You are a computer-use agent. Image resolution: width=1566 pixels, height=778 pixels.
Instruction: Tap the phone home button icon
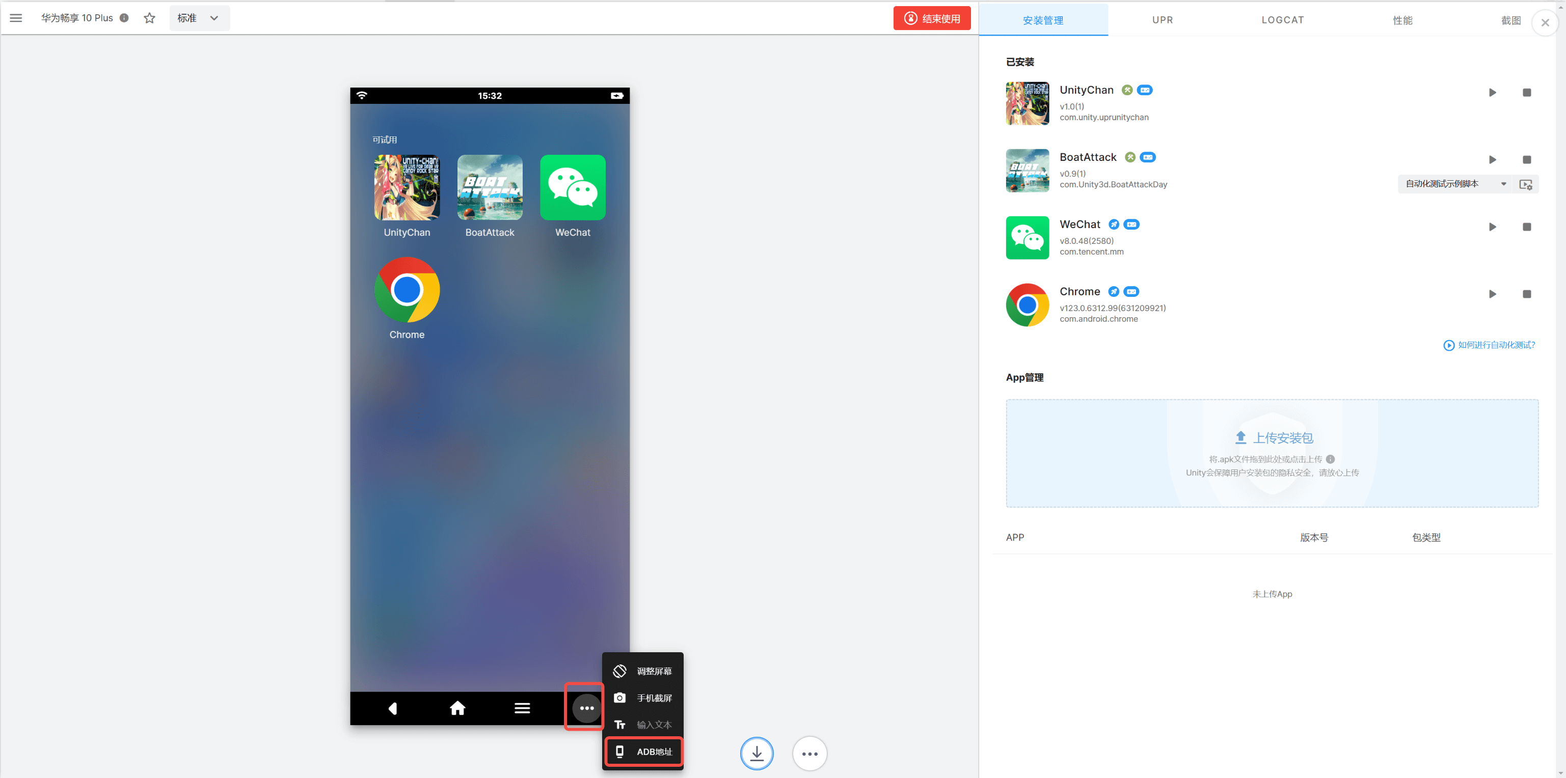[x=457, y=708]
